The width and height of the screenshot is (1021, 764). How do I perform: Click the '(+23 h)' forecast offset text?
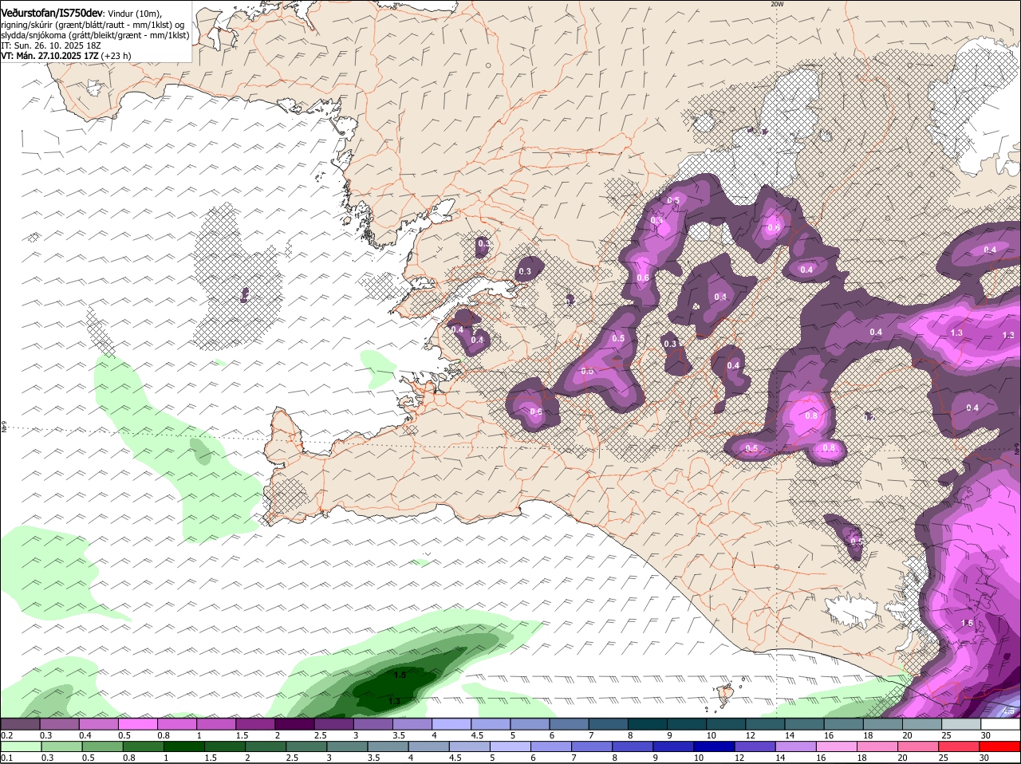tap(116, 56)
